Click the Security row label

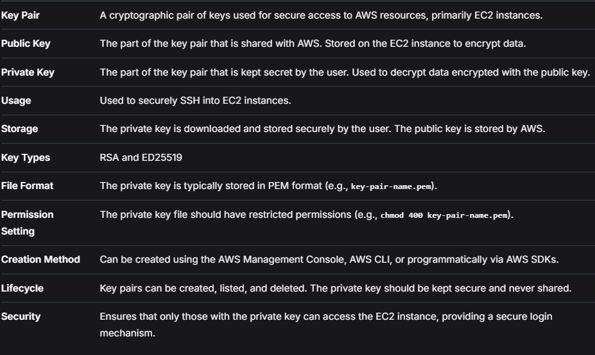(21, 317)
